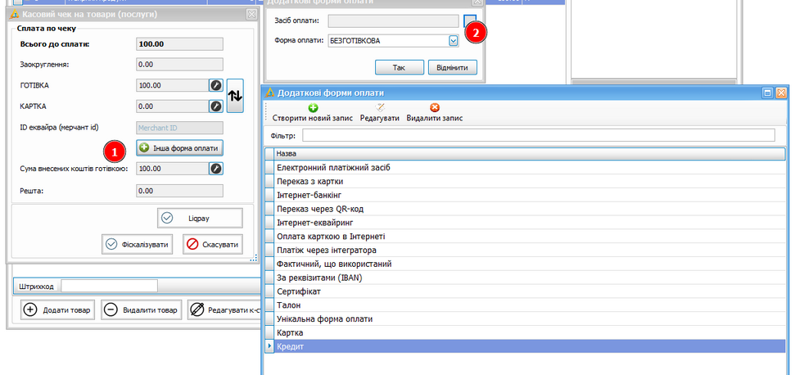This screenshot has height=375, width=804.
Task: Click Всього до сплати amount field
Action: tap(180, 44)
